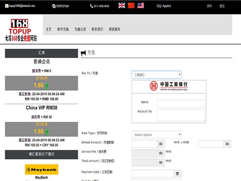Screen dimensions: 241x181
Task: Click the topup1688 hotmail email link
Action: tap(22, 6)
